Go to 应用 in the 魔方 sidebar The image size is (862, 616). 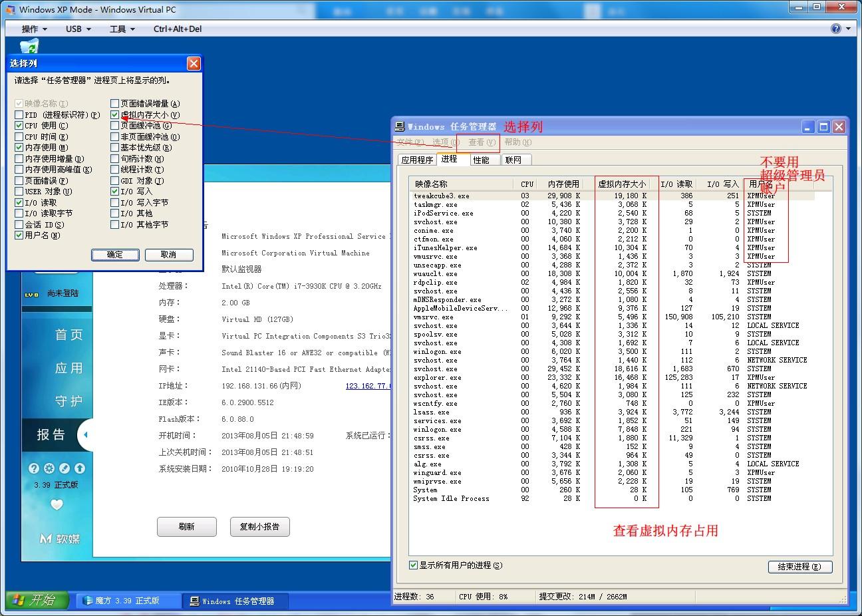click(x=69, y=368)
